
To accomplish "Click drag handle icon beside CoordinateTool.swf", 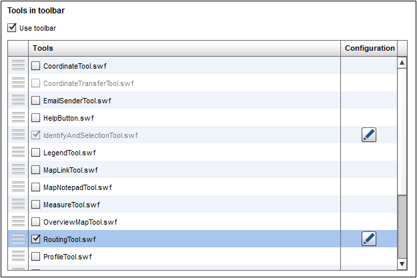I will [x=19, y=65].
